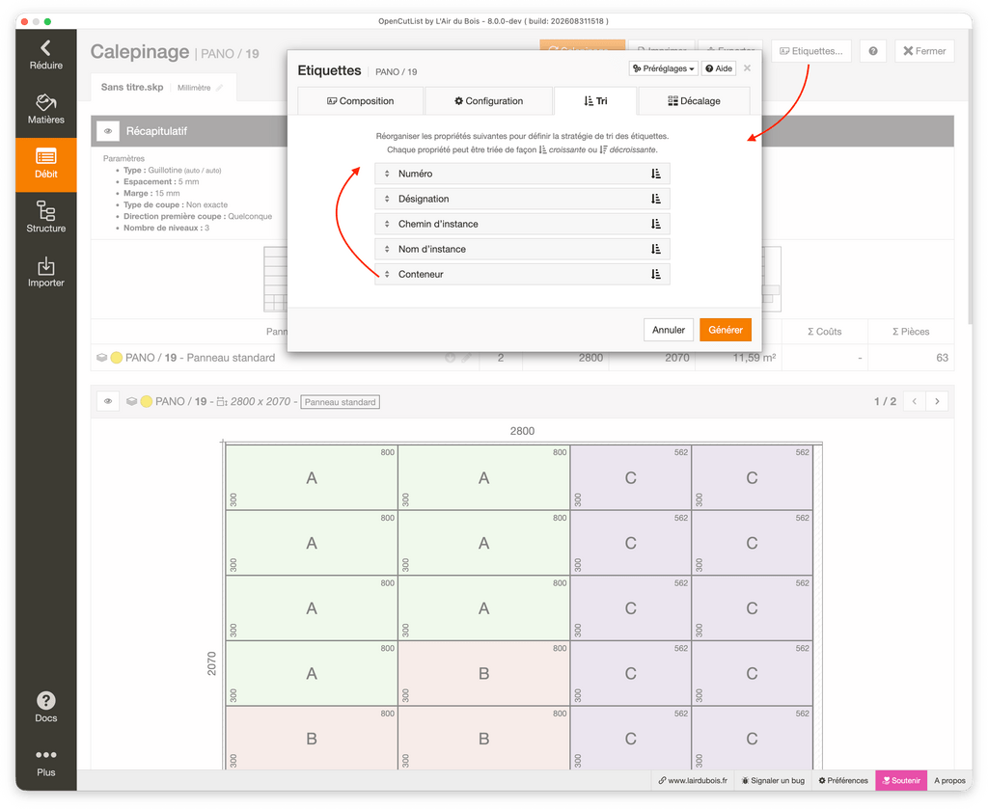This screenshot has height=809, width=988.
Task: Go to the previous sheet with the left chevron
Action: tap(915, 402)
